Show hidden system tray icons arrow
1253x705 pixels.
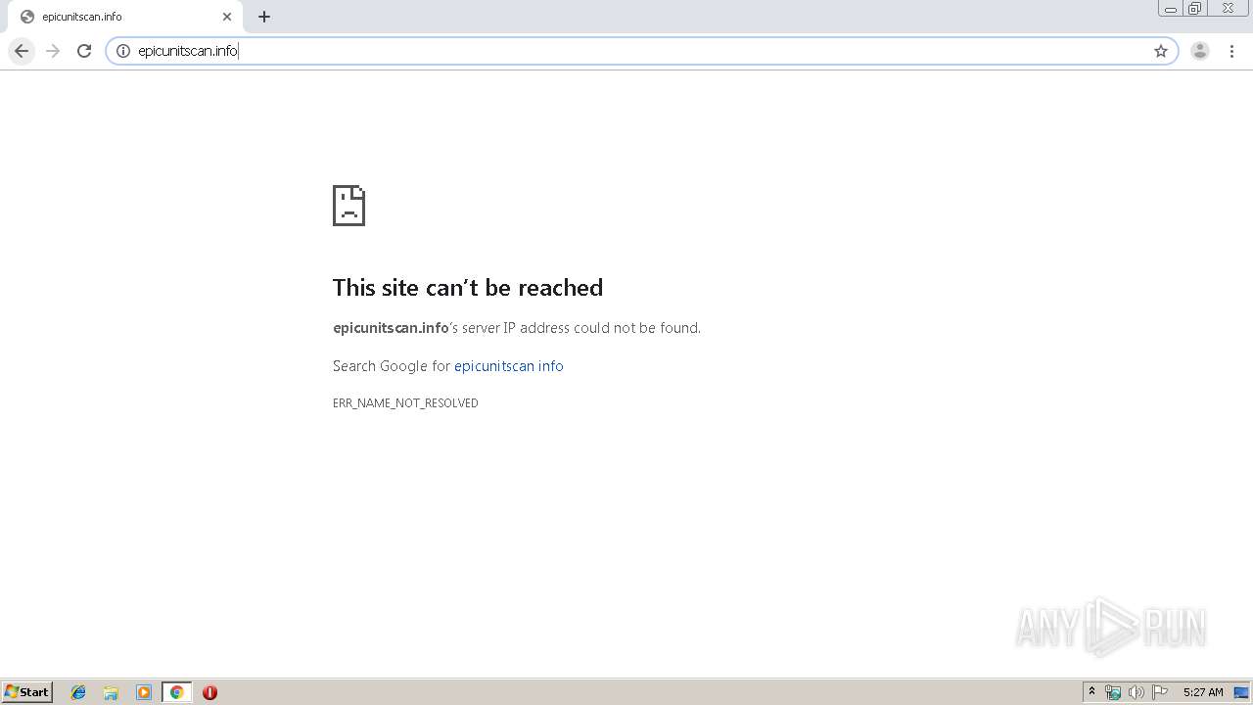[1091, 692]
